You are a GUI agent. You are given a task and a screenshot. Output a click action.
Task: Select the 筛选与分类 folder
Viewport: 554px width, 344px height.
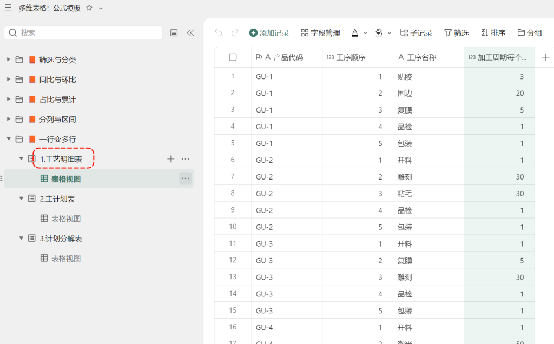57,59
